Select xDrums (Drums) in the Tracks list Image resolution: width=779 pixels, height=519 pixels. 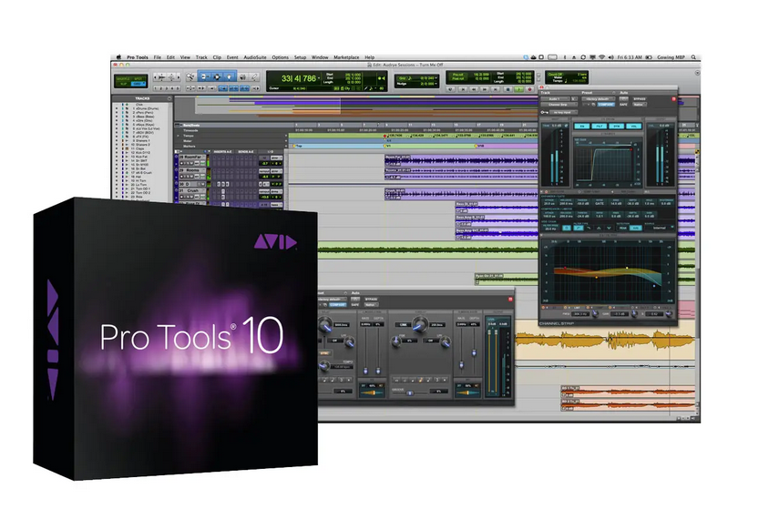tap(147, 108)
